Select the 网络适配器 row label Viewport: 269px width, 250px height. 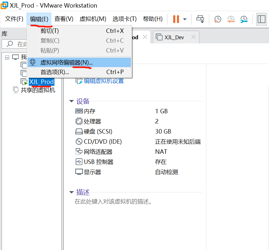click(98, 152)
